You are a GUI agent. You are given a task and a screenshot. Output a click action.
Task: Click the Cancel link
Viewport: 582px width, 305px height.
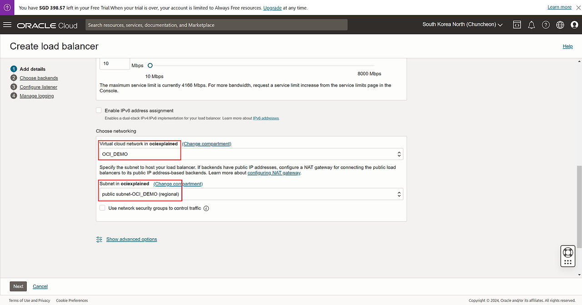tap(40, 286)
